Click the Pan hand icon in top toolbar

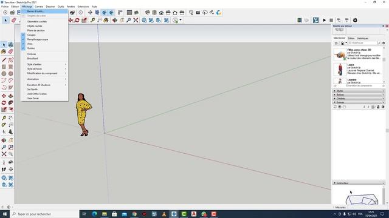(122, 20)
